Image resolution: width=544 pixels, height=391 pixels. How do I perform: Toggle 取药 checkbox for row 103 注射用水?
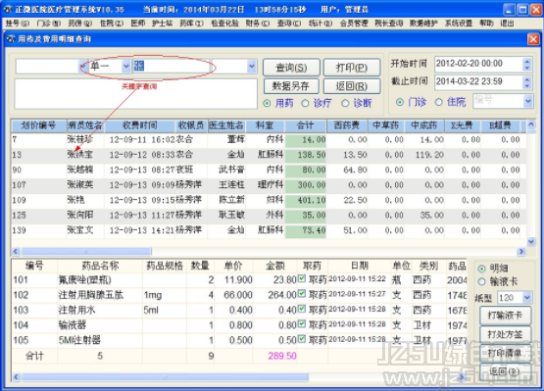[302, 309]
